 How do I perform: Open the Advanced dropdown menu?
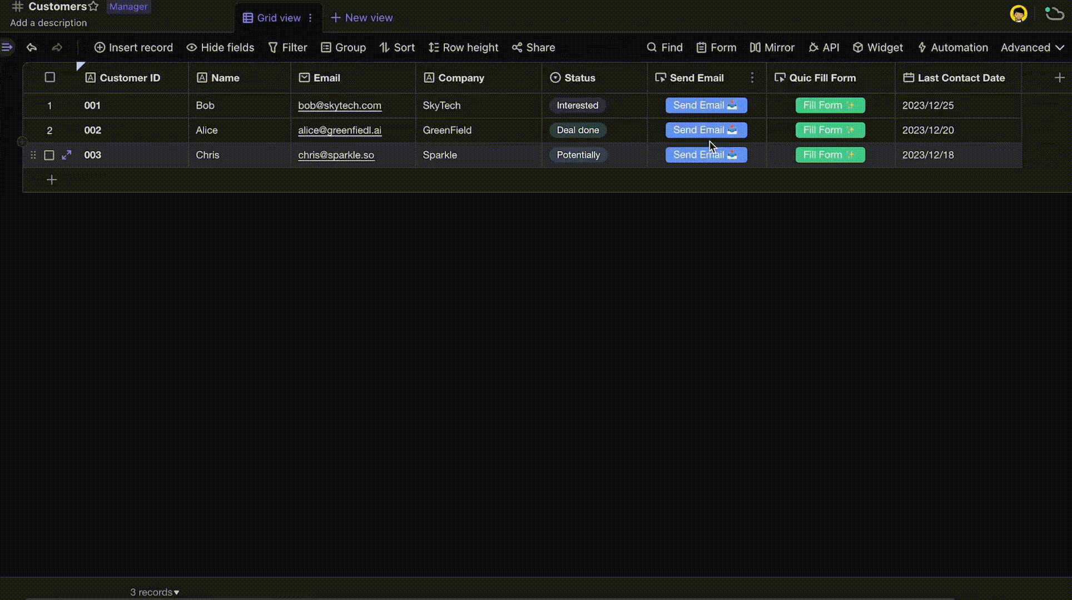(x=1031, y=47)
